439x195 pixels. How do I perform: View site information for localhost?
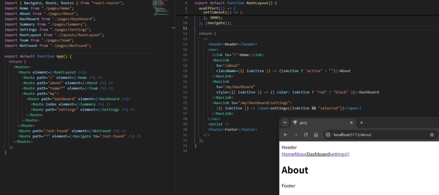[x=328, y=135]
